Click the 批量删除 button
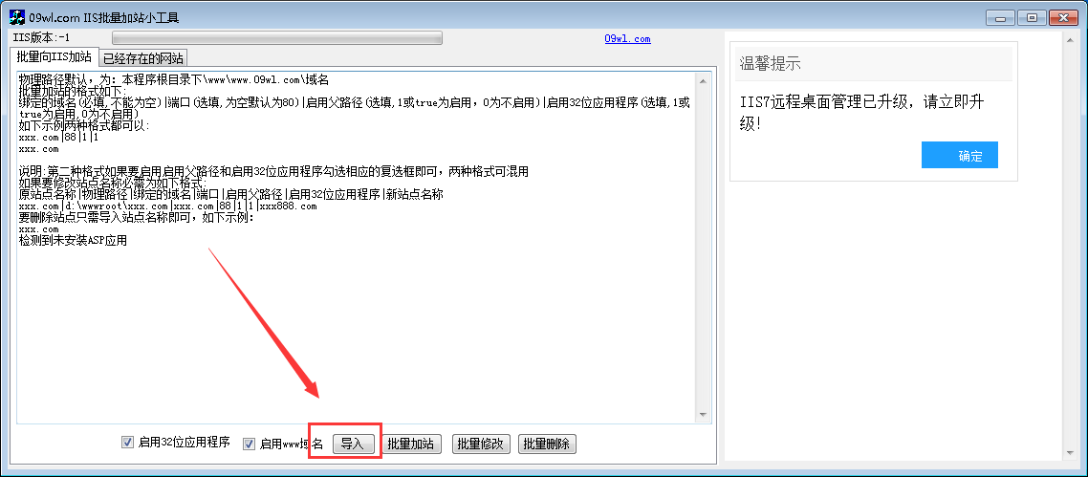Screen dimensions: 1088x477 click(547, 444)
